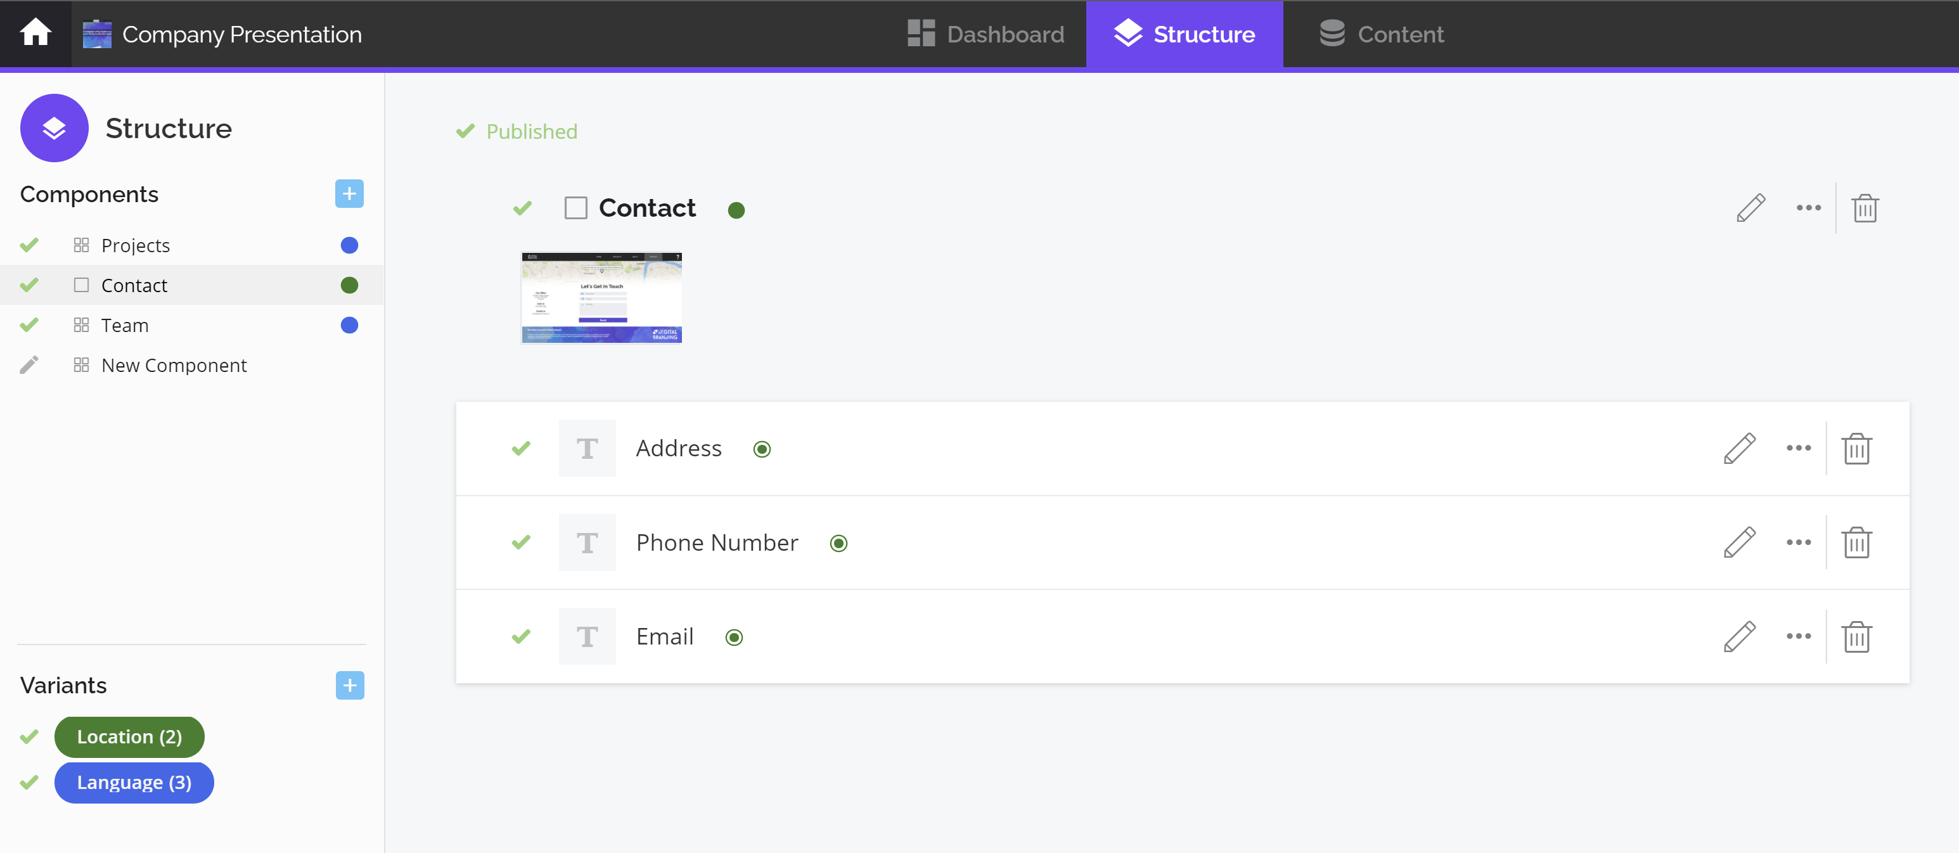Edit the Address field pencil icon

point(1739,448)
